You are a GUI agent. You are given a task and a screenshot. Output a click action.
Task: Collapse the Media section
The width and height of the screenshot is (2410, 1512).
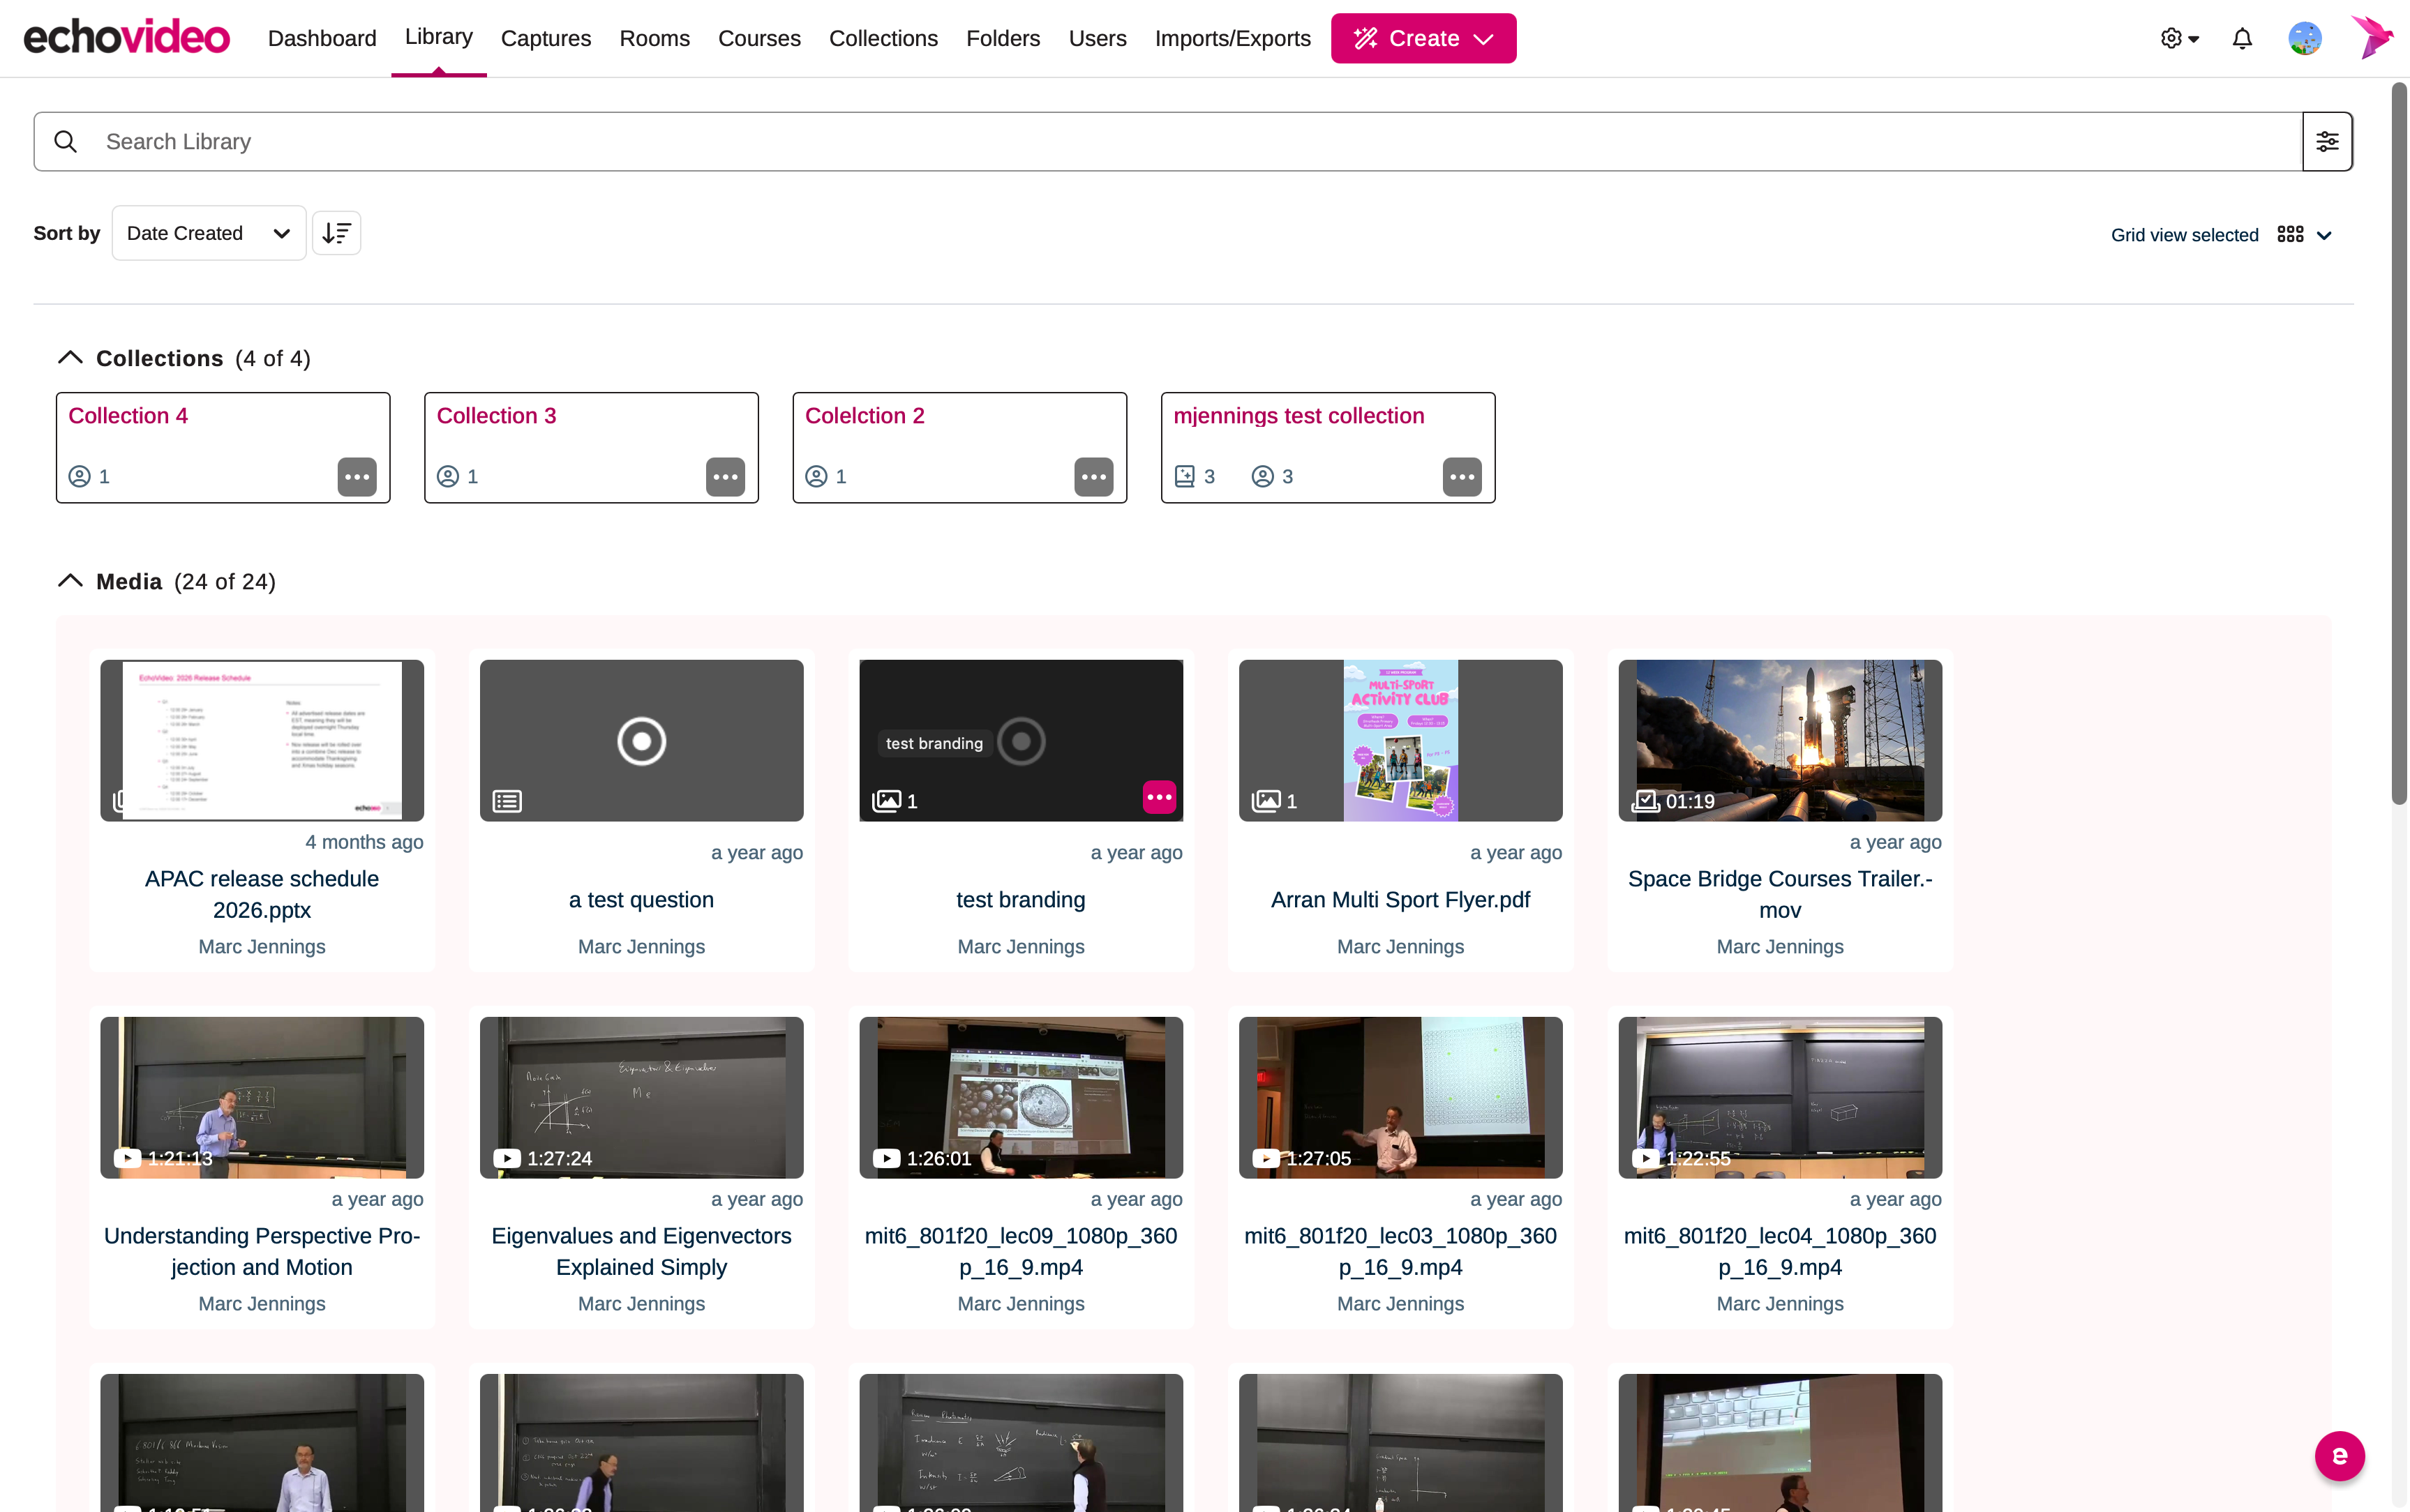pyautogui.click(x=70, y=580)
